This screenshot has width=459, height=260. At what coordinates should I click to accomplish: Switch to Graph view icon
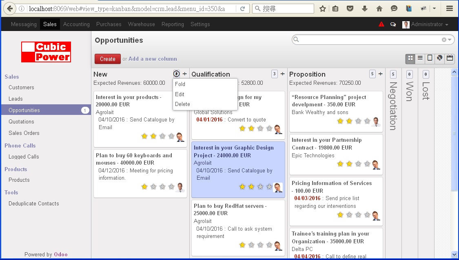[439, 58]
